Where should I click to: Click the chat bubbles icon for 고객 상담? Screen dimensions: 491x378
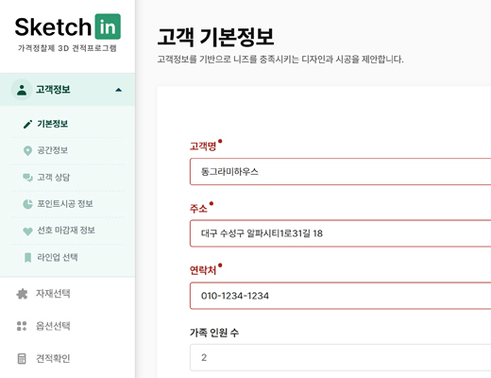[27, 178]
